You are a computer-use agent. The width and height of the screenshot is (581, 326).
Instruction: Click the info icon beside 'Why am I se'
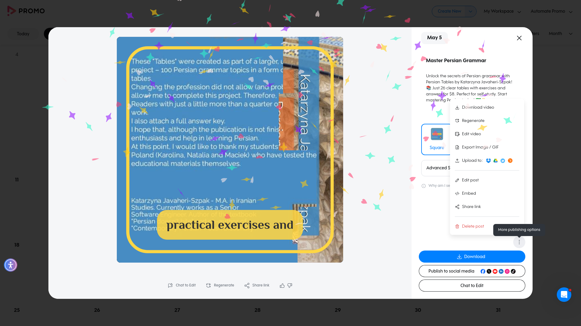(x=424, y=186)
